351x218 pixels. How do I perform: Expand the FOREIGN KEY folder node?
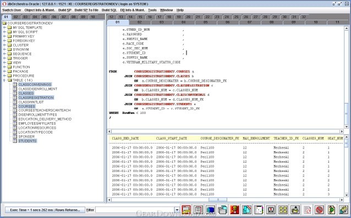pos(4,41)
